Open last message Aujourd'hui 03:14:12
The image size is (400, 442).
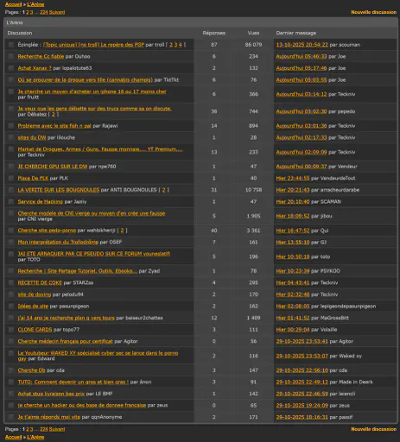coord(302,94)
